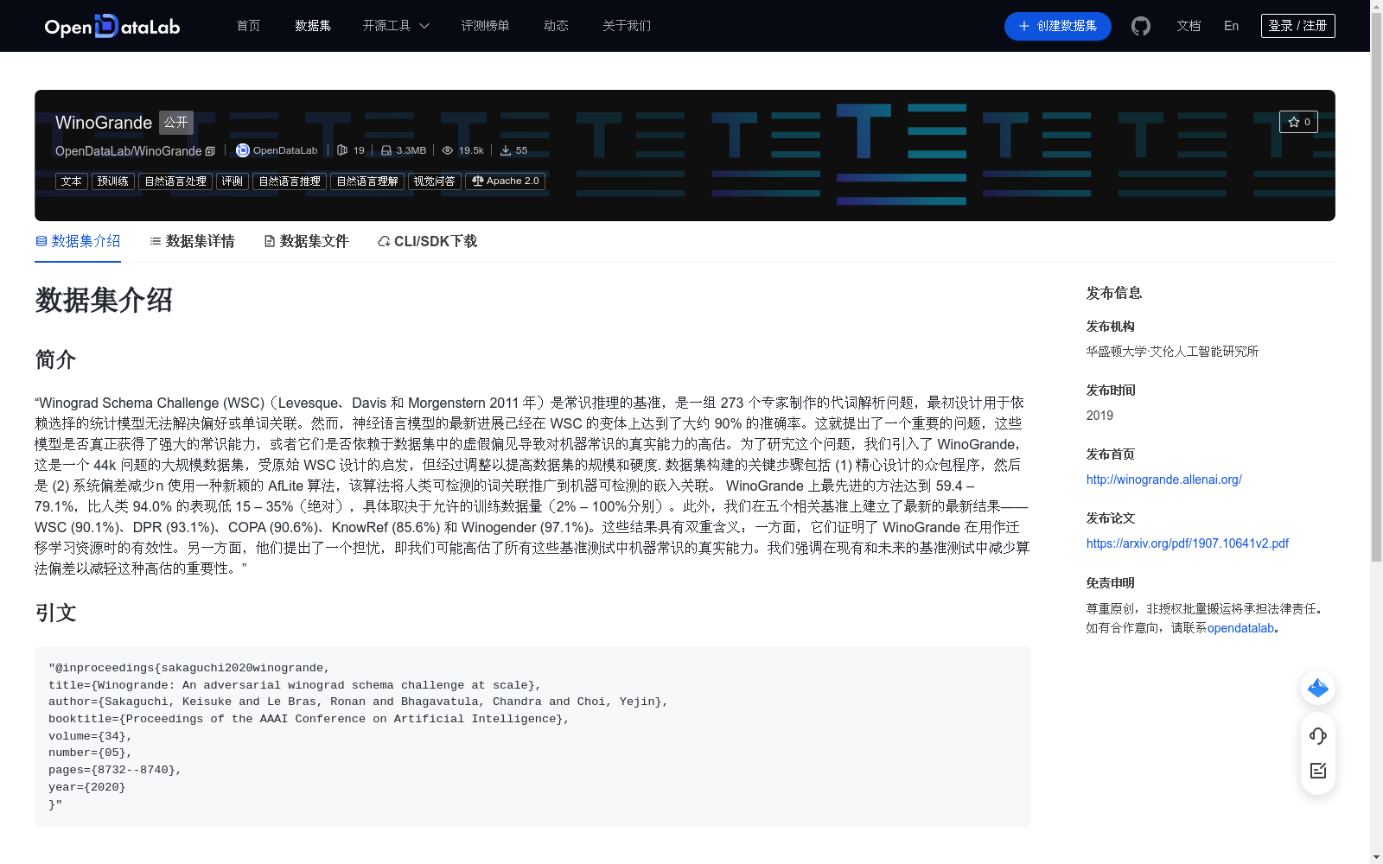
Task: Click the OpenDataLab publisher avatar
Action: click(243, 150)
